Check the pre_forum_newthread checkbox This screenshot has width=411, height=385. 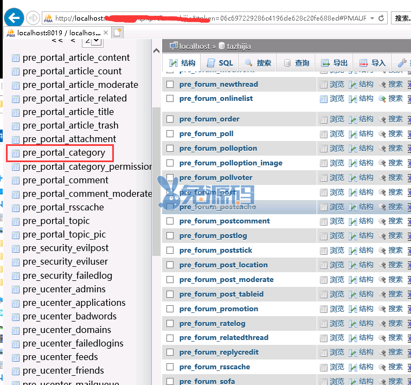(170, 84)
